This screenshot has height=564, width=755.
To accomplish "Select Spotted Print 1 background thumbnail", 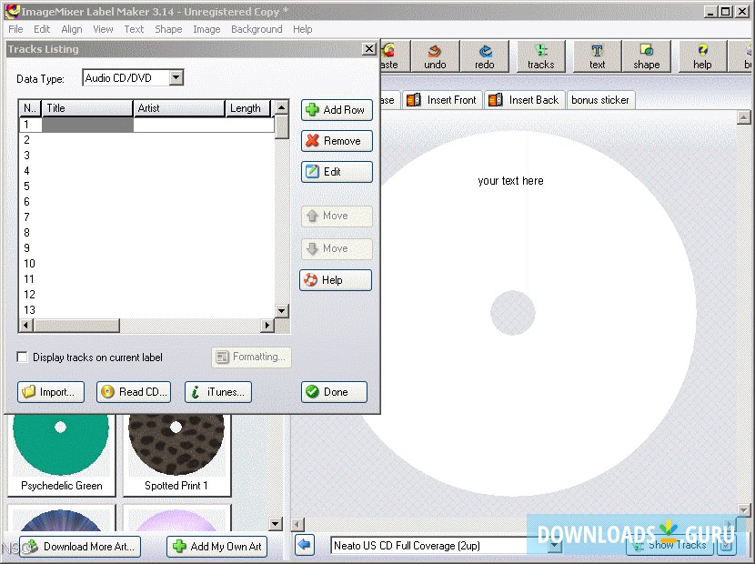I will (176, 454).
